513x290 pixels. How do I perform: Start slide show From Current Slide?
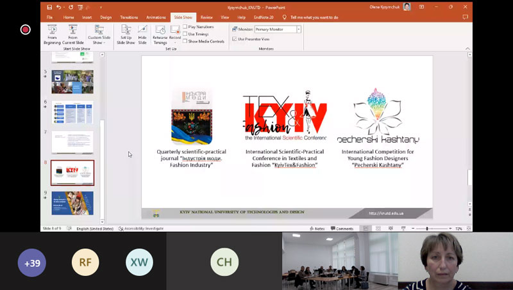click(73, 35)
